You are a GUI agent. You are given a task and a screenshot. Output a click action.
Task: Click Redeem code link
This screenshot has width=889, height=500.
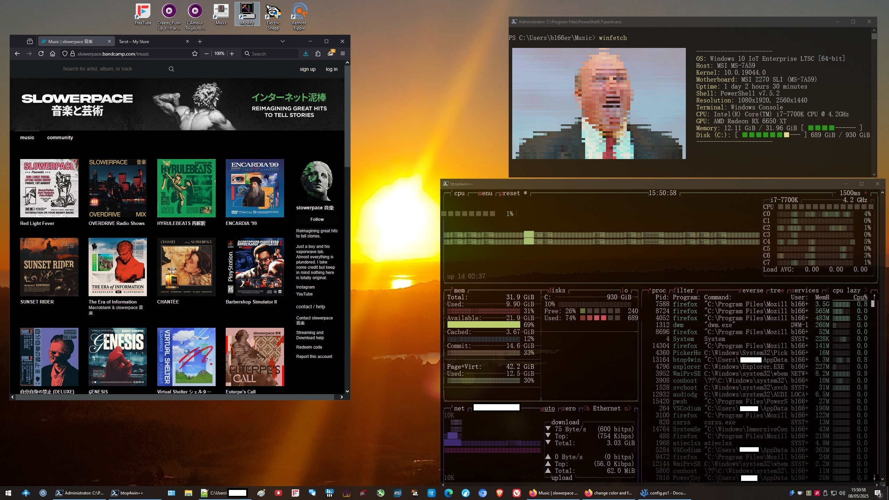309,347
